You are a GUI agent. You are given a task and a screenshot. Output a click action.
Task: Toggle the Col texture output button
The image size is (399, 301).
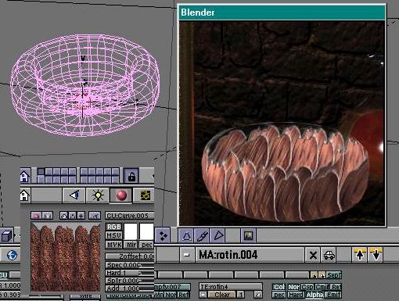[x=279, y=287]
